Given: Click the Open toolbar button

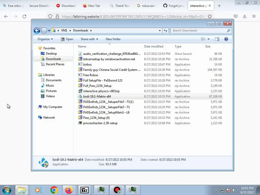Looking at the screenshot, I should pos(67,39).
